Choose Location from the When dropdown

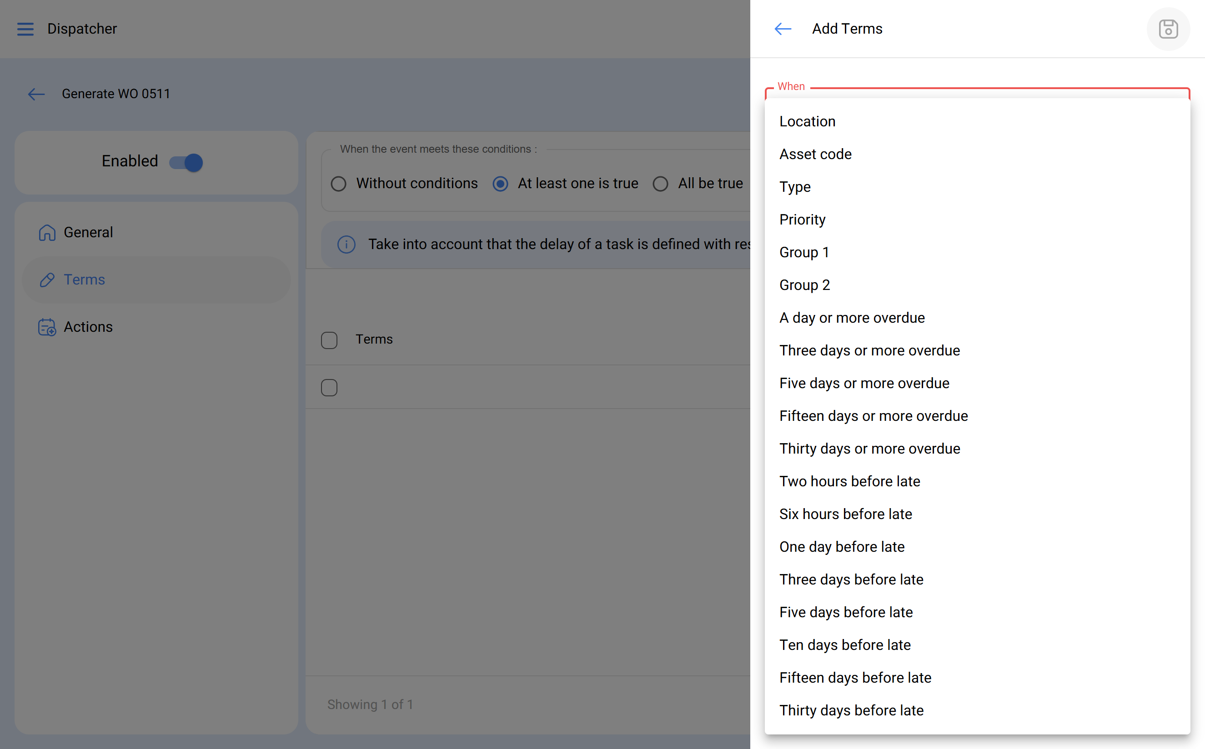(x=807, y=121)
